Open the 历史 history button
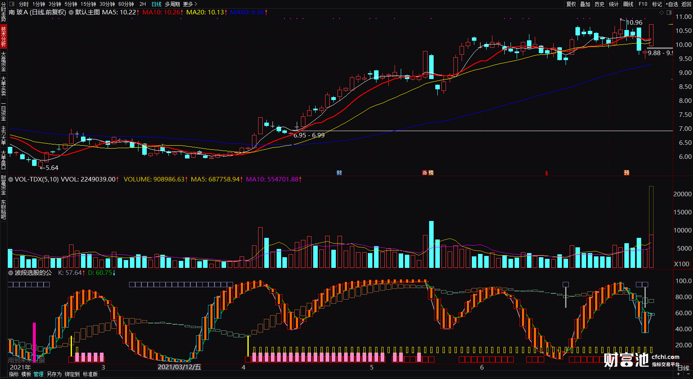Screen dimensions: 693x379 click(x=599, y=4)
